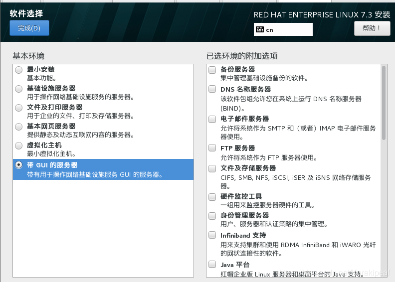Choose the 基本网页服务器 radio option
This screenshot has width=395, height=282.
(x=18, y=127)
